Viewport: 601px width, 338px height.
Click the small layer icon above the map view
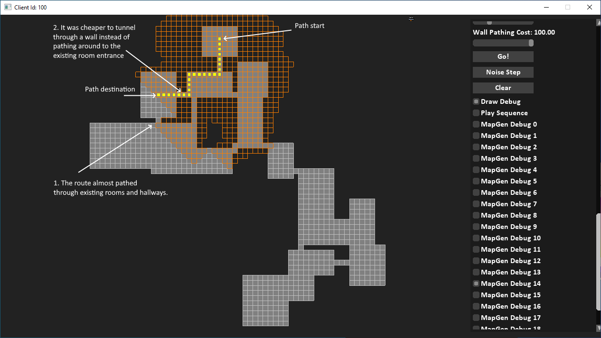411,19
